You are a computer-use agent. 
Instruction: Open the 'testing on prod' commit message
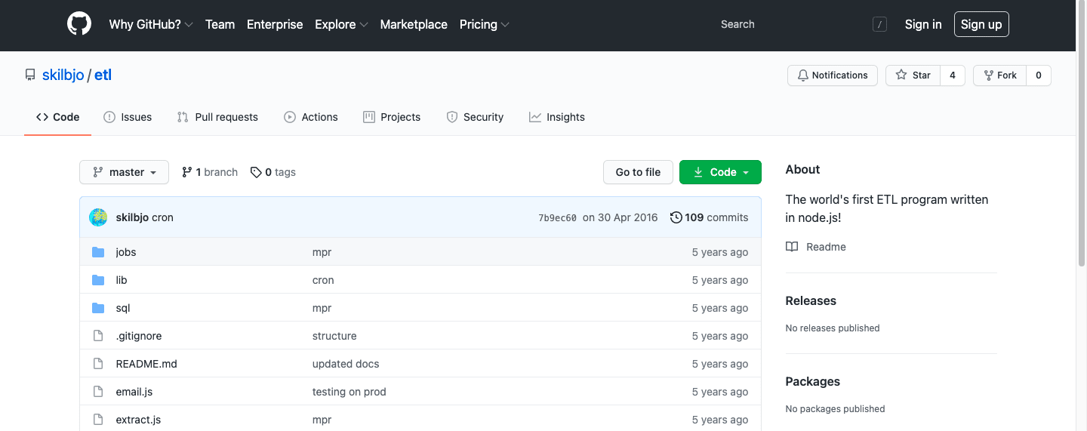(350, 392)
